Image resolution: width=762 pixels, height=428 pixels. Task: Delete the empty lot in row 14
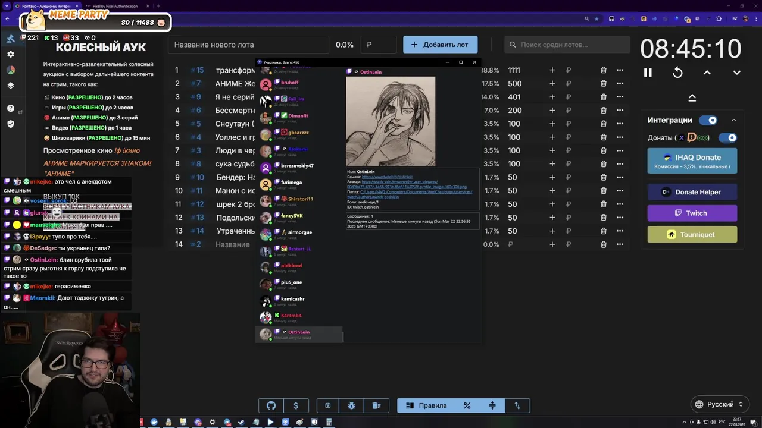[x=603, y=244]
